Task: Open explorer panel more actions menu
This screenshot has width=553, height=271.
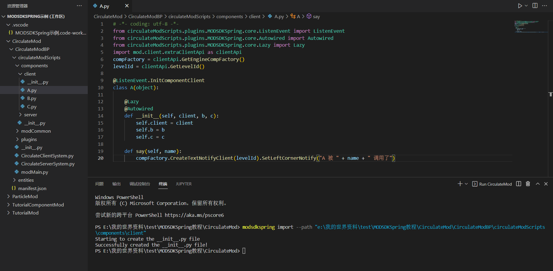Action: (x=79, y=6)
